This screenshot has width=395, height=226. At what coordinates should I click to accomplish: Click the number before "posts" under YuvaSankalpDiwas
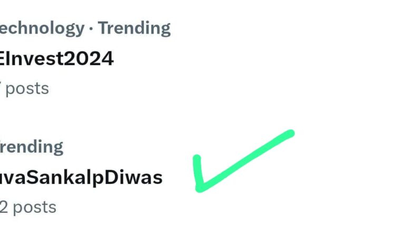(x=4, y=207)
